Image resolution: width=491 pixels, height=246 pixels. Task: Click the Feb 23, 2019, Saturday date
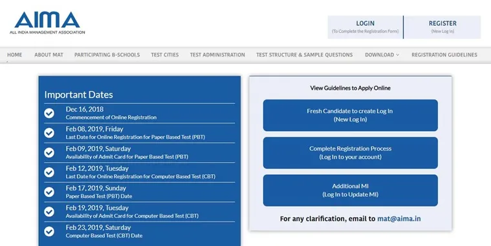pyautogui.click(x=98, y=227)
